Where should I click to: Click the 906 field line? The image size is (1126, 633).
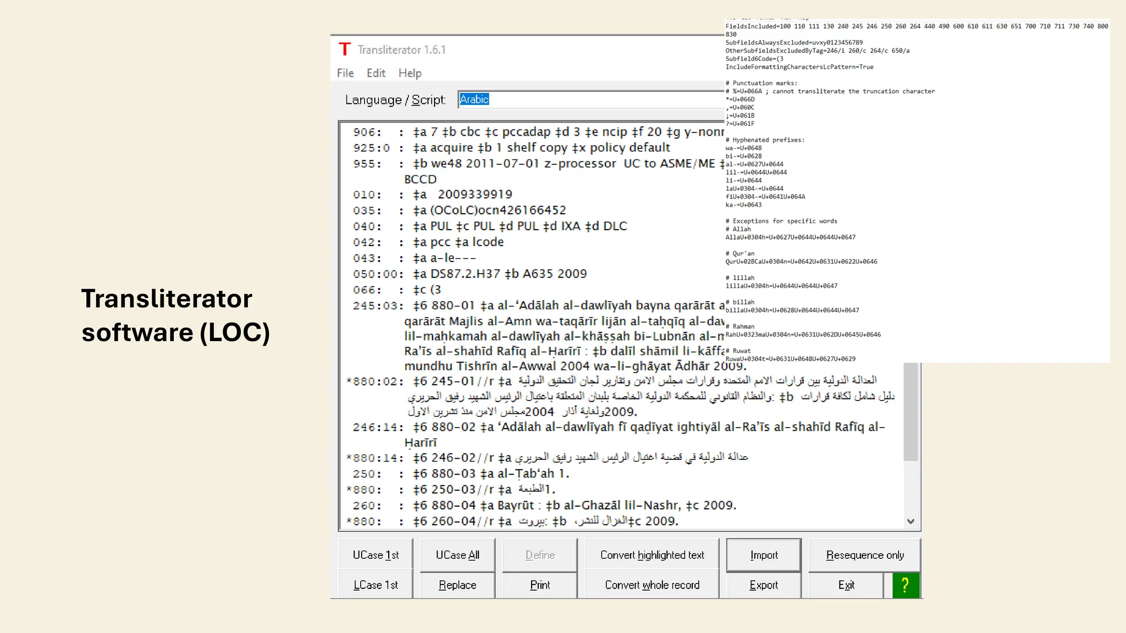[538, 132]
